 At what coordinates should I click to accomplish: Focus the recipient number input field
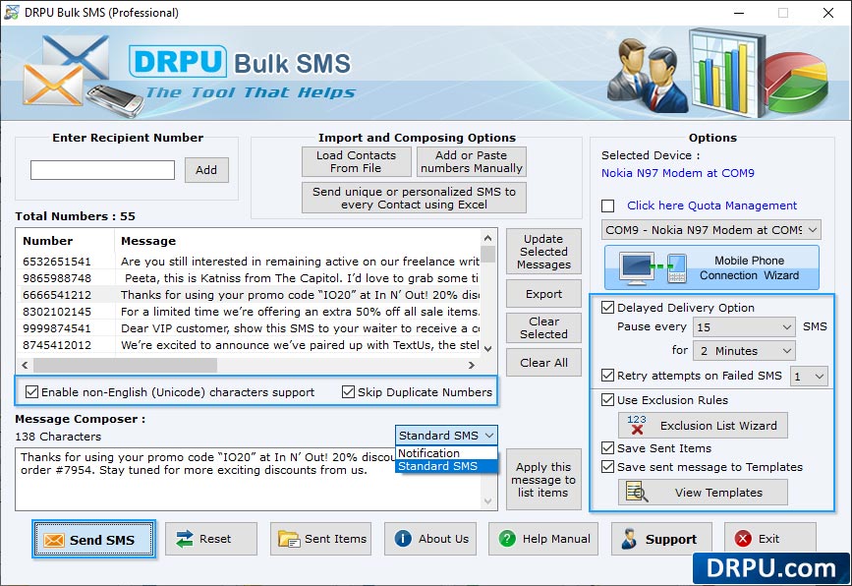pyautogui.click(x=103, y=169)
